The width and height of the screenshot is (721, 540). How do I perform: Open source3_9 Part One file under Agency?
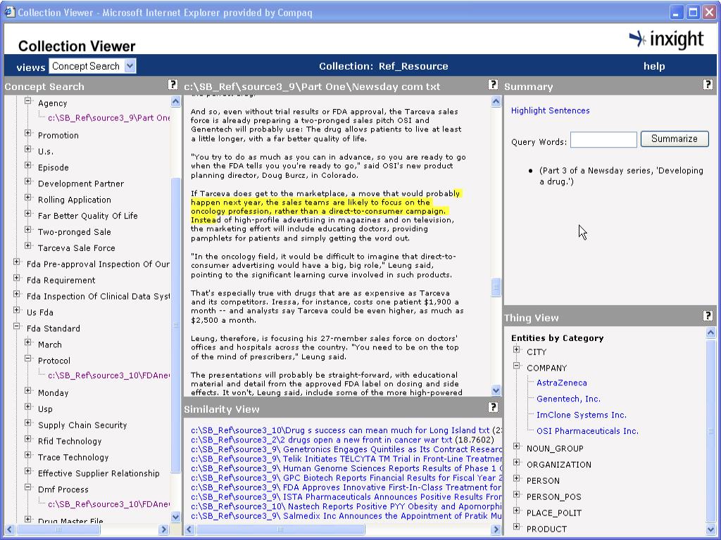[x=108, y=118]
